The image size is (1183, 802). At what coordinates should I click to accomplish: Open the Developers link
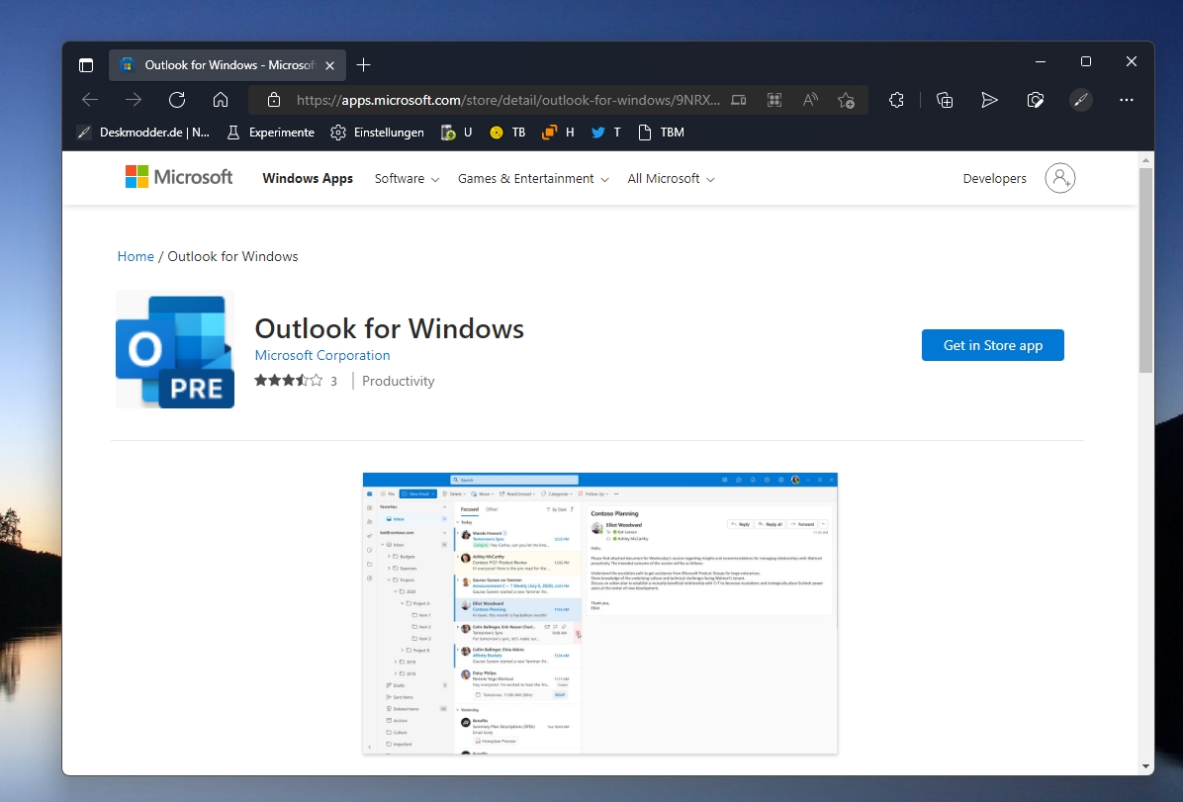994,179
